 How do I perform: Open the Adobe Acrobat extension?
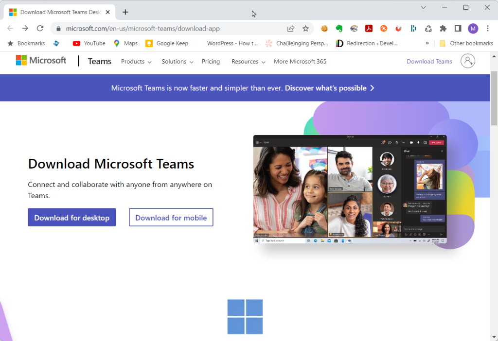(x=369, y=29)
